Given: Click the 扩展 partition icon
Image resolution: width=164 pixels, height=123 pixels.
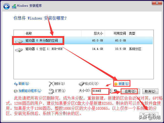Looking at the screenshot, I should [x=51, y=91].
